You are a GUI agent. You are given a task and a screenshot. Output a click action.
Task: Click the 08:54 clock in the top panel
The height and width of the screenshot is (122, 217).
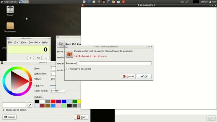(x=204, y=2)
